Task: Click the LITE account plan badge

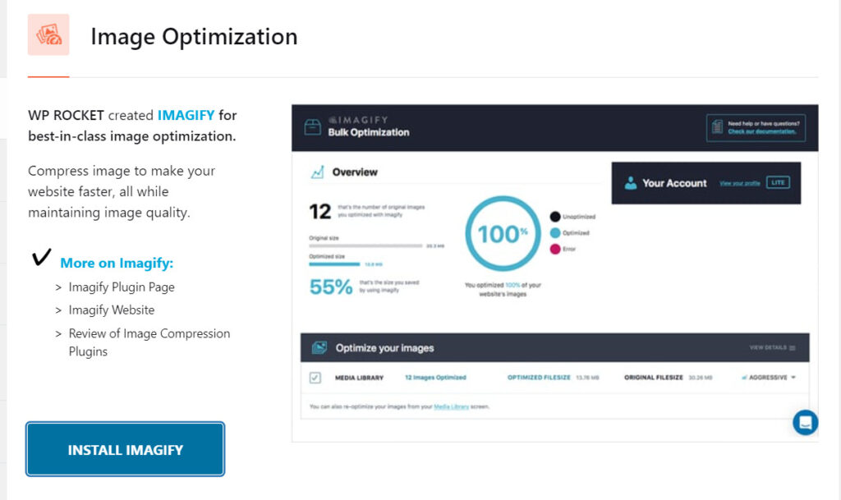Action: click(x=778, y=183)
